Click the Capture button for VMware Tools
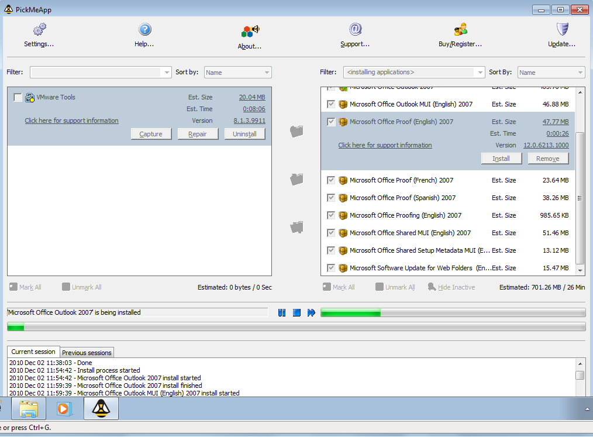The width and height of the screenshot is (593, 437). [x=151, y=134]
